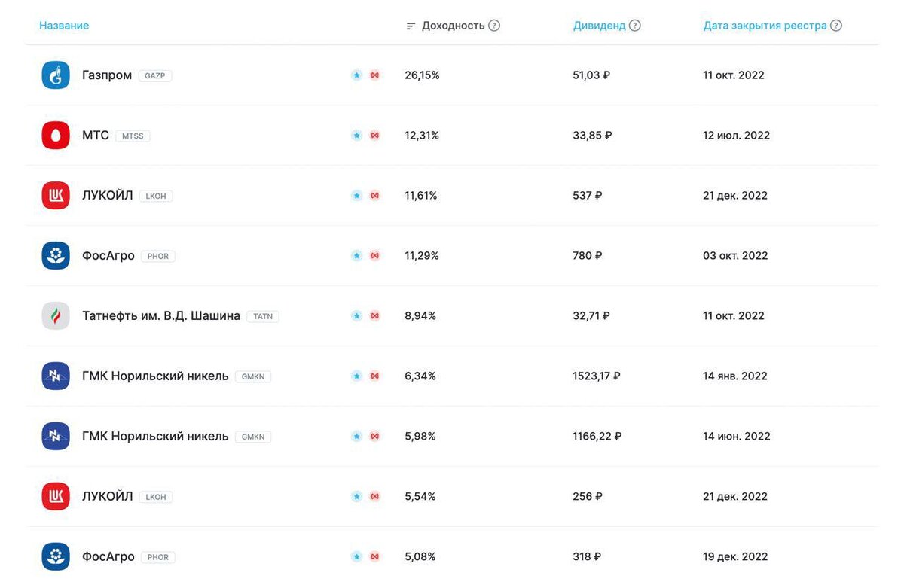The width and height of the screenshot is (904, 582).
Task: Sort the table by Доходность column
Action: click(x=453, y=26)
